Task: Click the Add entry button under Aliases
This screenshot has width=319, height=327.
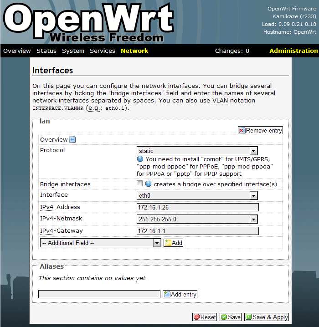Action: (180, 294)
